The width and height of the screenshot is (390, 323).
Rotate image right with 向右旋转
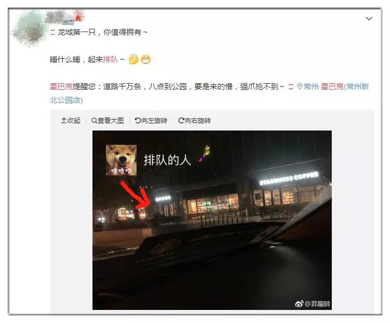(x=195, y=121)
